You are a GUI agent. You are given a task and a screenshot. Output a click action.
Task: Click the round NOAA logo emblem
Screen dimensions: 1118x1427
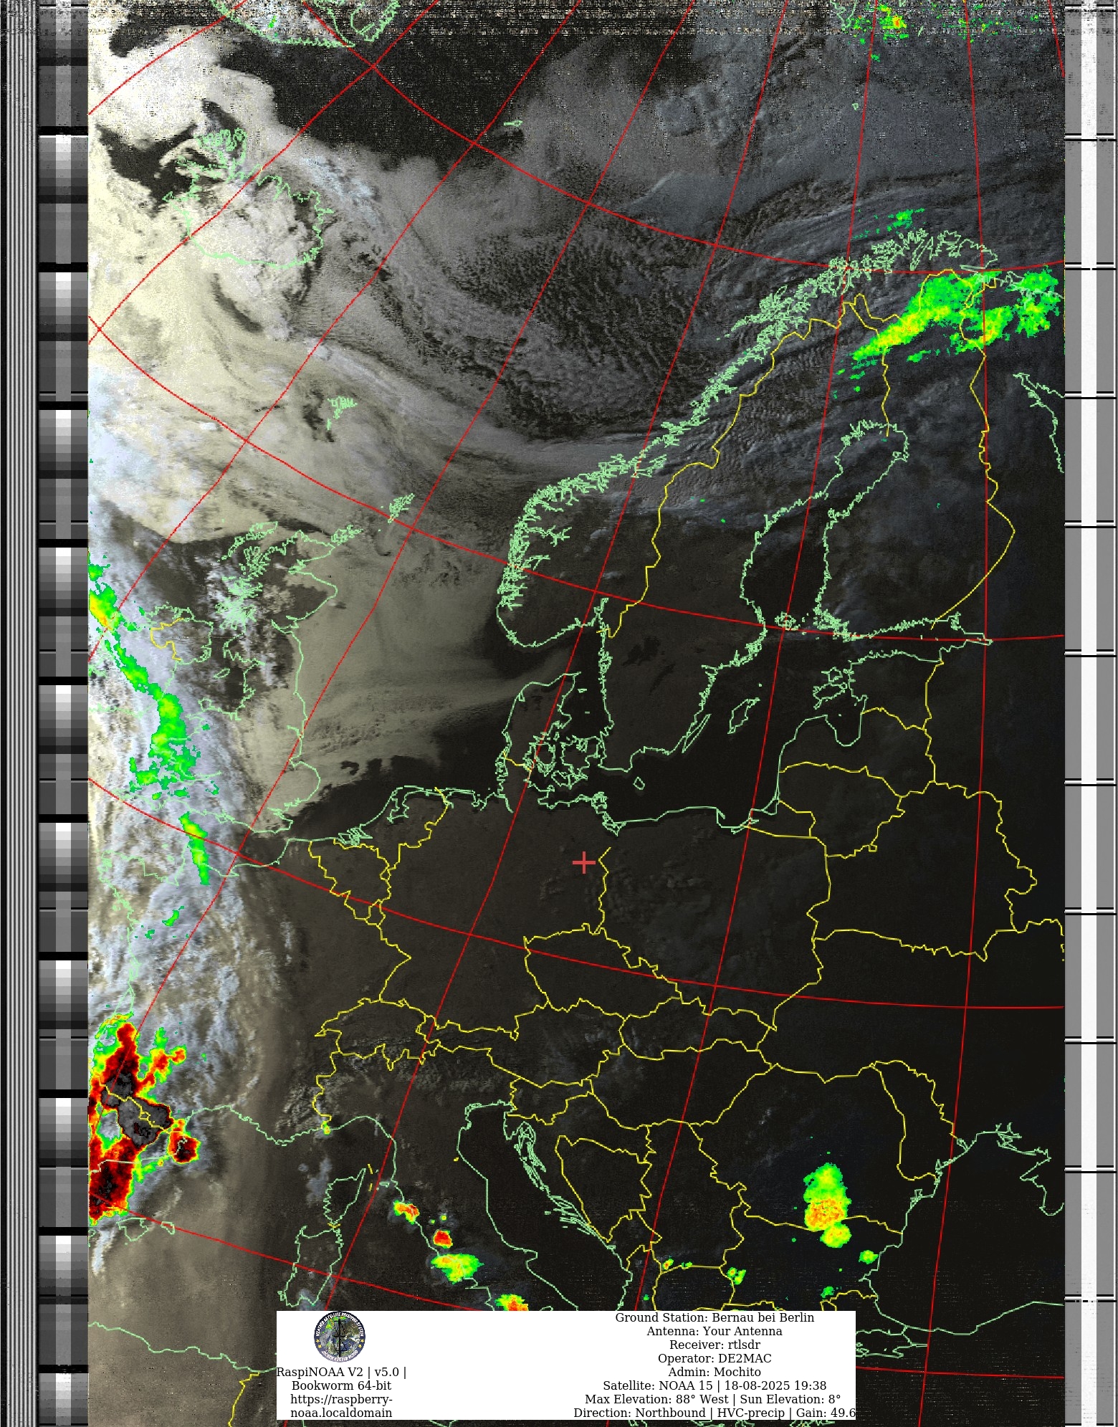click(339, 1337)
